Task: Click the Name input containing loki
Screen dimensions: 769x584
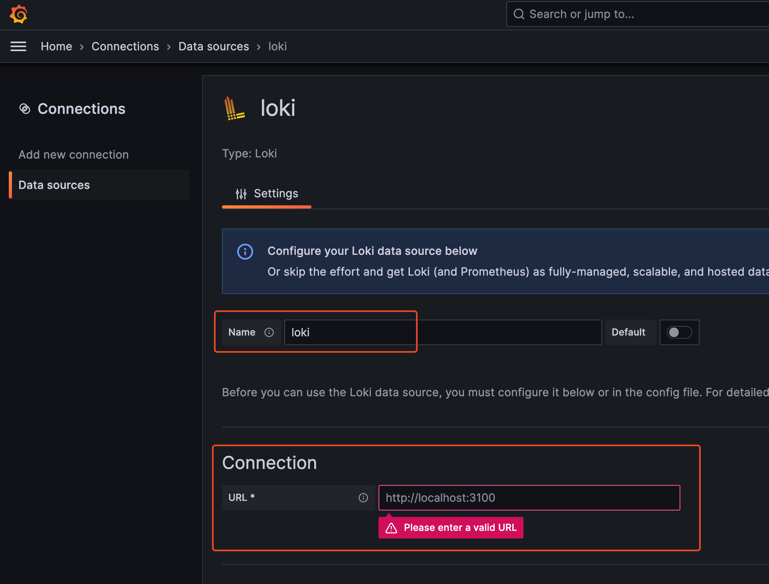Action: coord(442,332)
